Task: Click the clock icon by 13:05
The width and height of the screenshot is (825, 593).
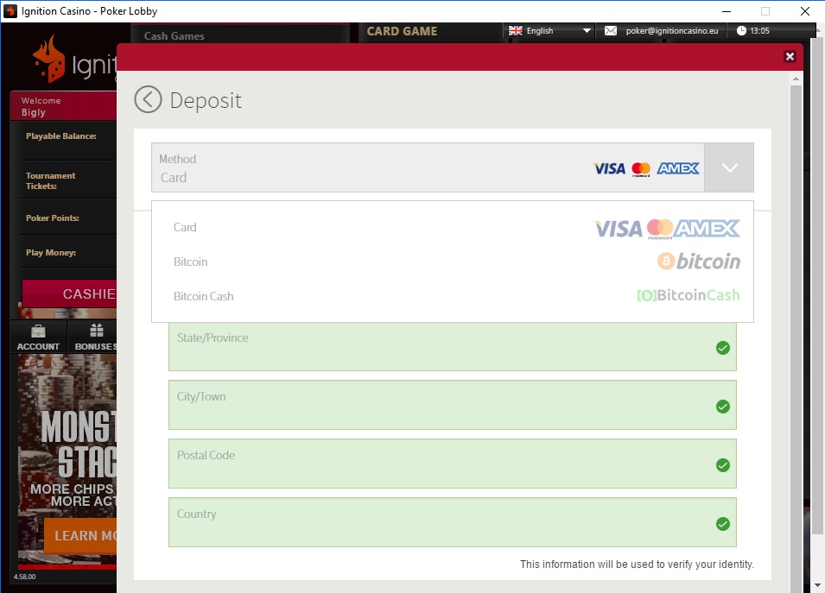Action: point(741,30)
